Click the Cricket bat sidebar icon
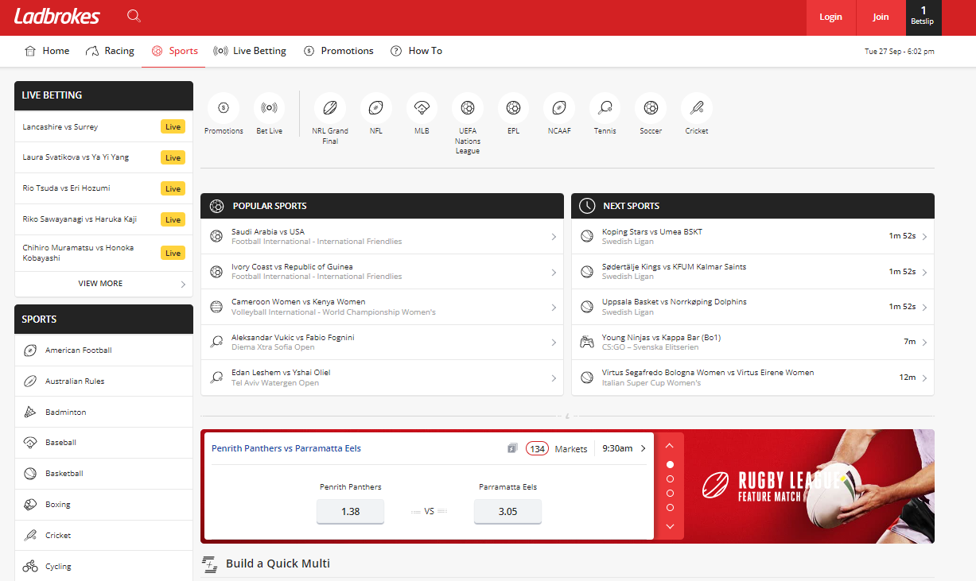Viewport: 976px width, 581px height. [x=30, y=536]
